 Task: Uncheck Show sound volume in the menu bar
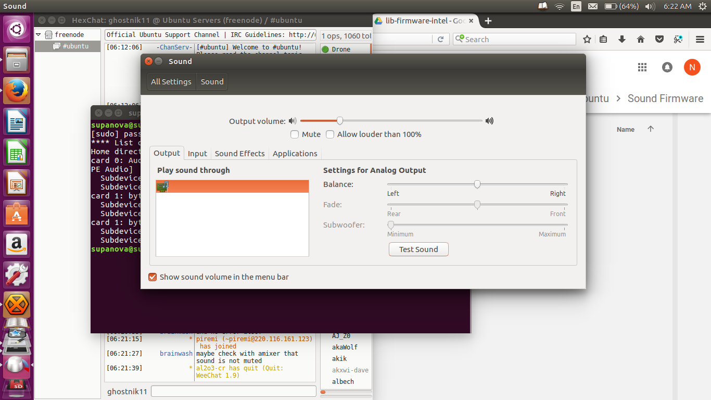click(153, 277)
